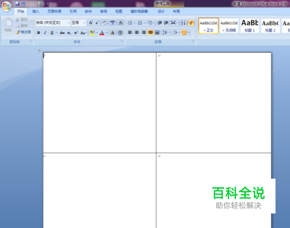Shrink font size with the small A
The height and width of the screenshot is (228, 290).
coord(97,23)
